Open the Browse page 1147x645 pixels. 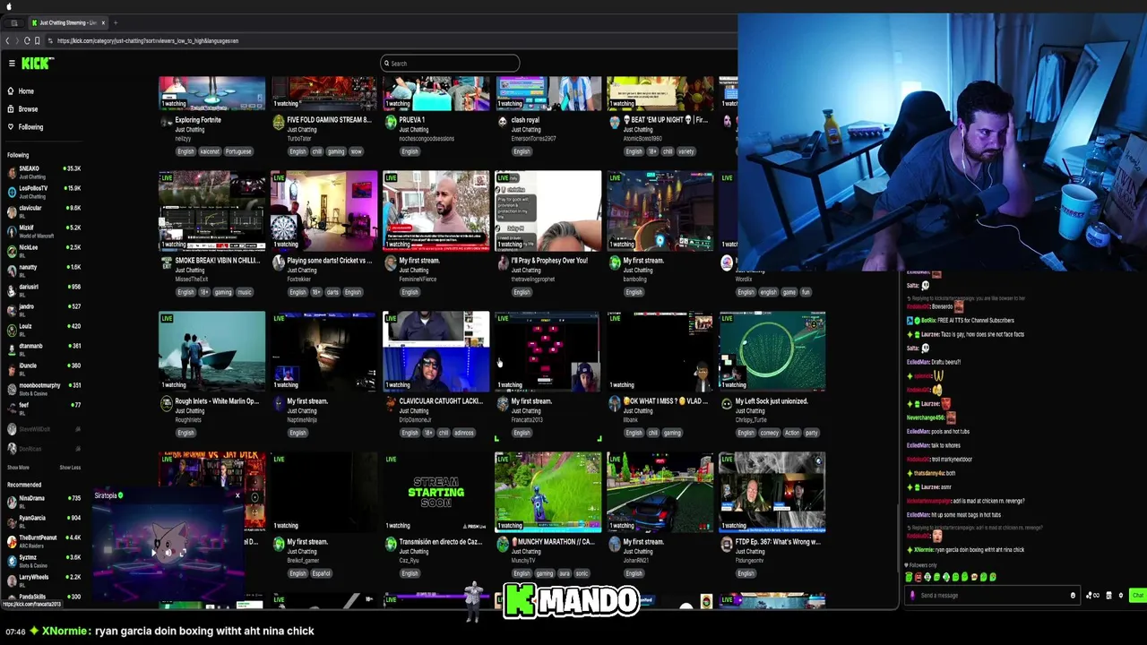(x=22, y=109)
